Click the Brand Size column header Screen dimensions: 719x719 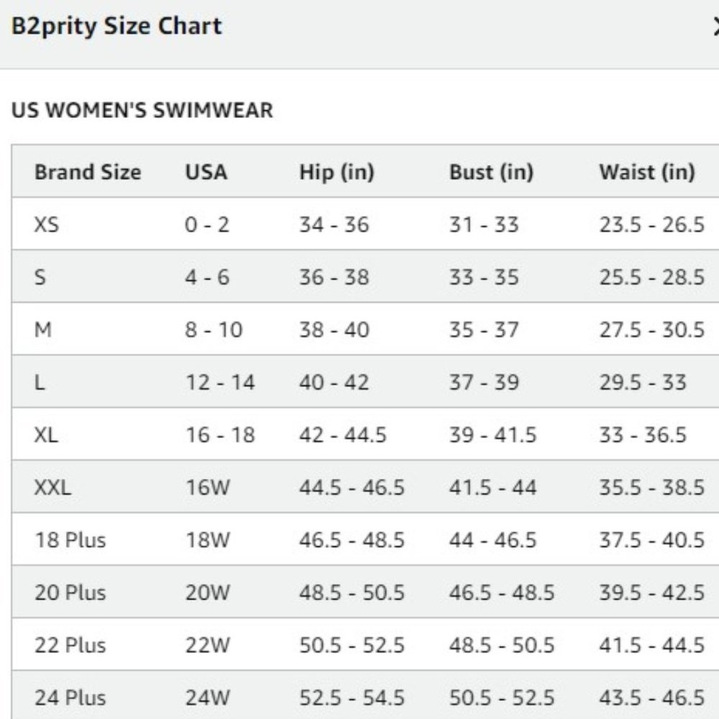[88, 173]
